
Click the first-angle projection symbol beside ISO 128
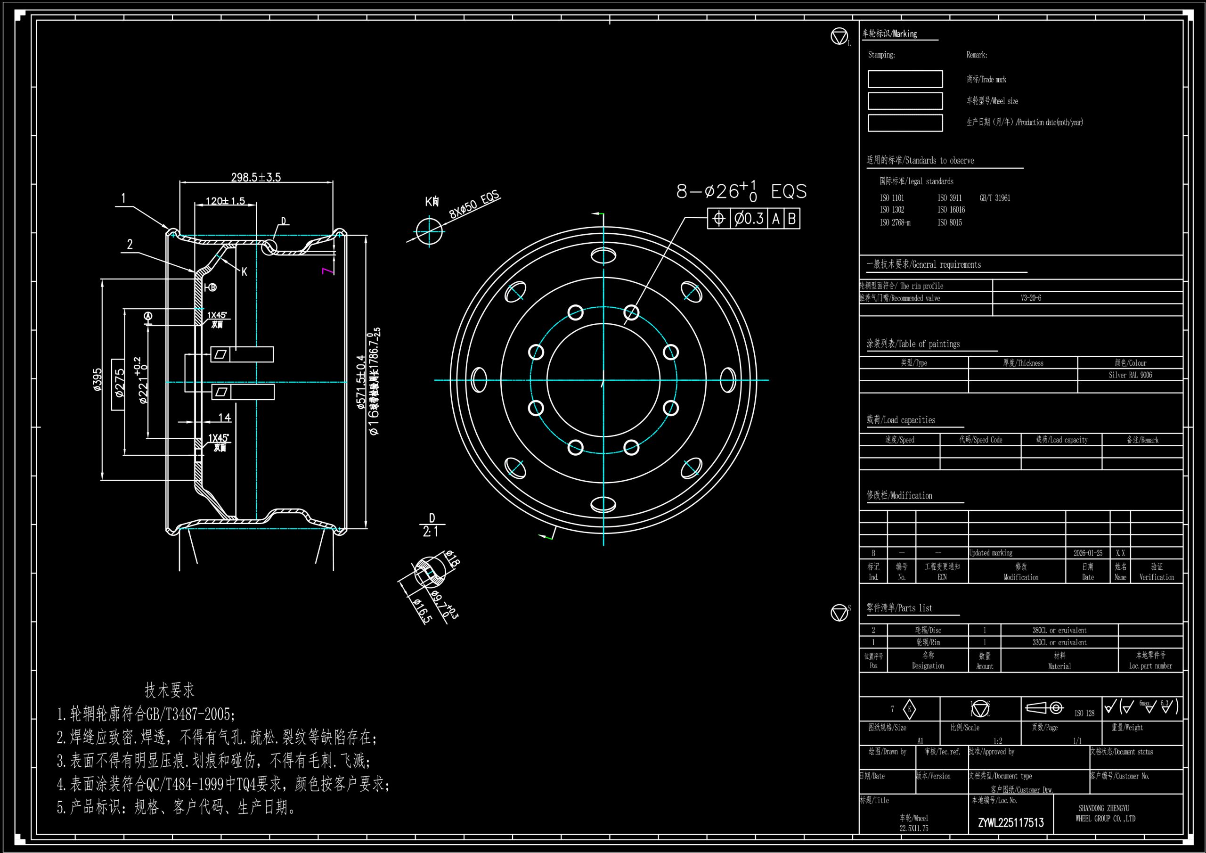coord(1044,708)
